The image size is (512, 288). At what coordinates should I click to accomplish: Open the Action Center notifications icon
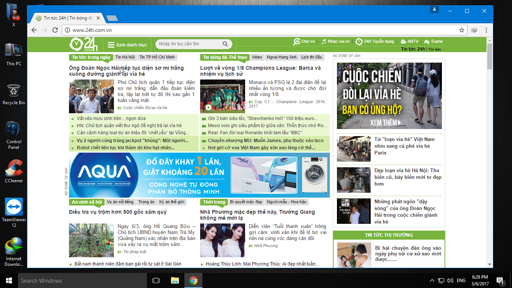[500, 280]
